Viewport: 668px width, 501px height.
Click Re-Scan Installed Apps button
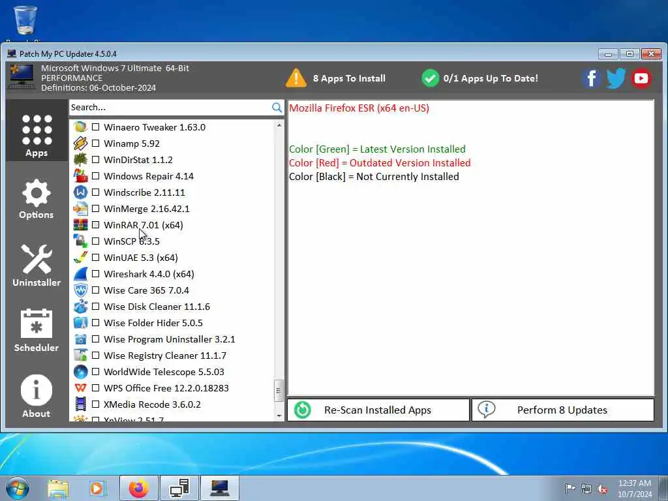pyautogui.click(x=378, y=410)
